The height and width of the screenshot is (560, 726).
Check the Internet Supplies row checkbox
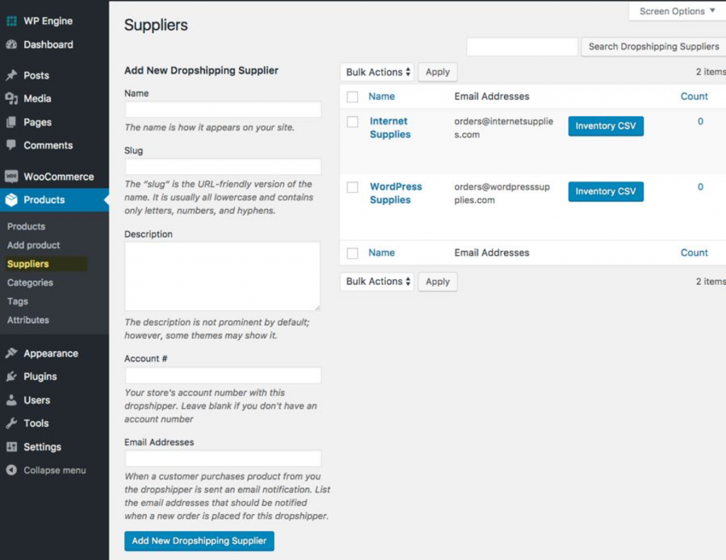(x=352, y=122)
